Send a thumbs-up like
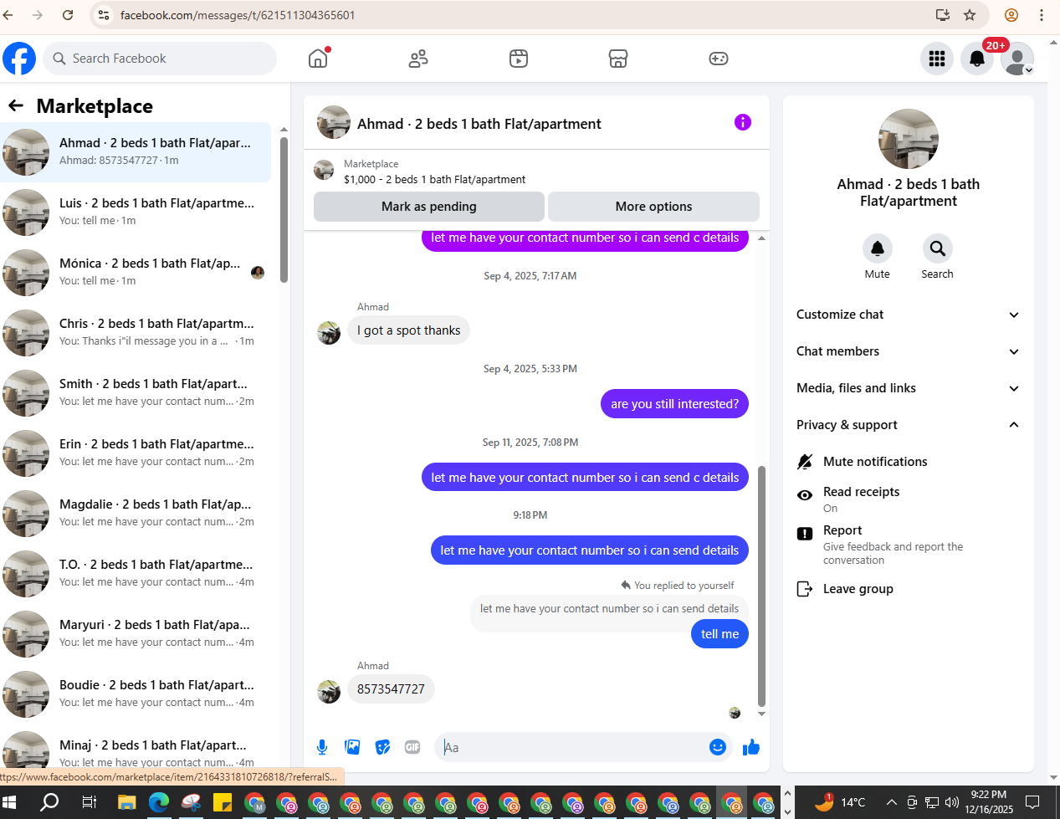 [x=751, y=747]
